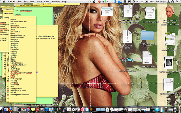Click 'mayday' in left sticky note
The width and height of the screenshot is (181, 113).
point(3,32)
